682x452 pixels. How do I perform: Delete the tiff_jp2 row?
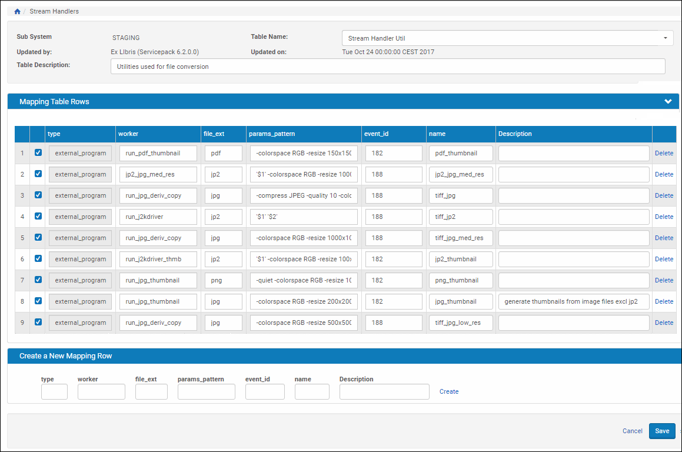[x=664, y=217]
